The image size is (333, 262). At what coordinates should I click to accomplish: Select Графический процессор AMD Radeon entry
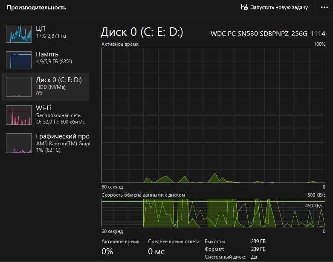pyautogui.click(x=45, y=143)
